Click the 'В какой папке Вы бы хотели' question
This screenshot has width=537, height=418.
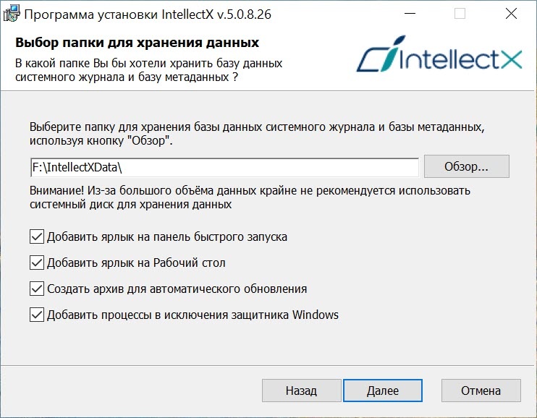(148, 70)
